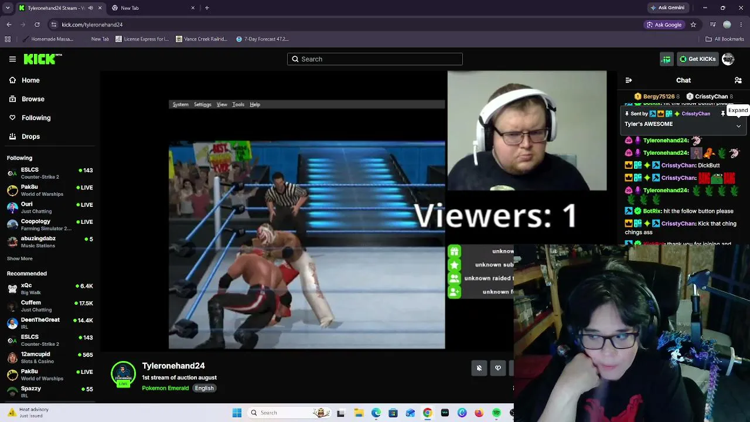Open Task View on the taskbar
Viewport: 750px width, 422px height.
click(x=341, y=413)
